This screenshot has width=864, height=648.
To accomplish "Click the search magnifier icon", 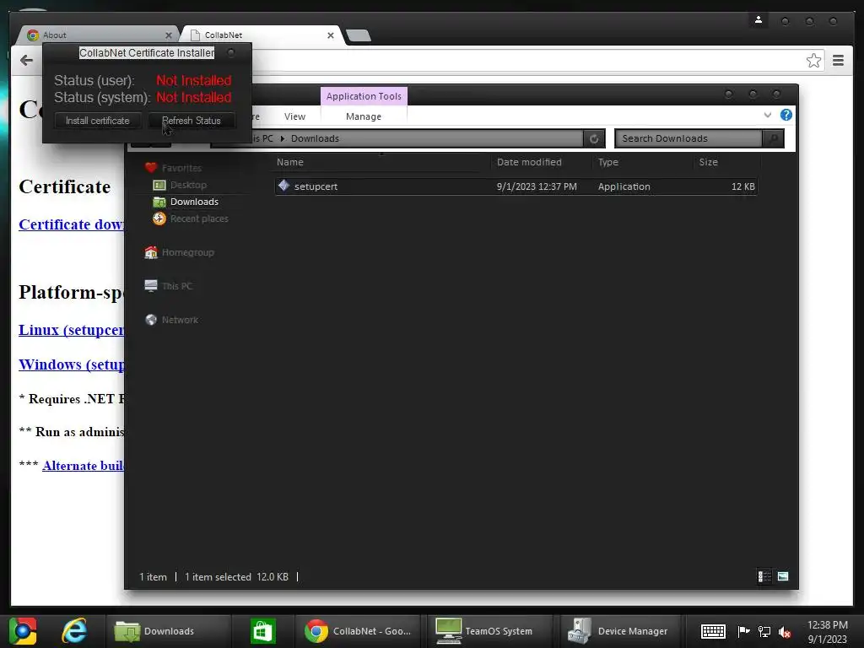I will [x=774, y=139].
